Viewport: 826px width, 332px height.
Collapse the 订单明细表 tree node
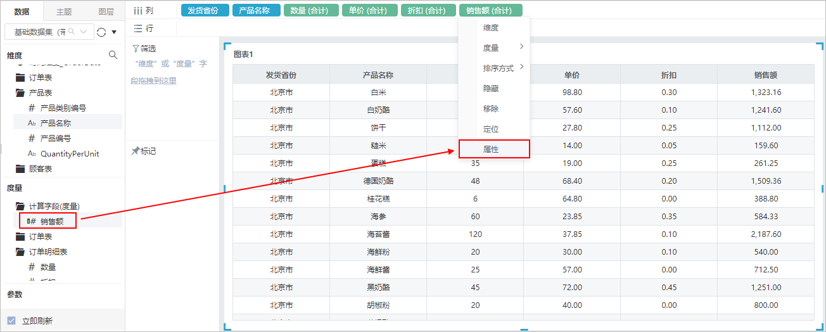click(20, 252)
